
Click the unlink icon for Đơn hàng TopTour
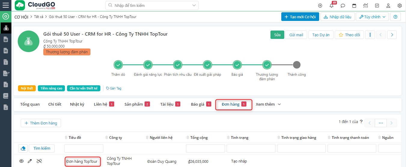tap(39, 161)
